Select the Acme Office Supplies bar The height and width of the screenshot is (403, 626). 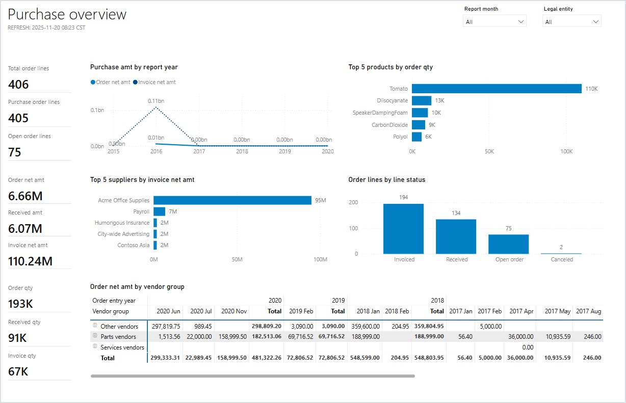[x=232, y=200]
